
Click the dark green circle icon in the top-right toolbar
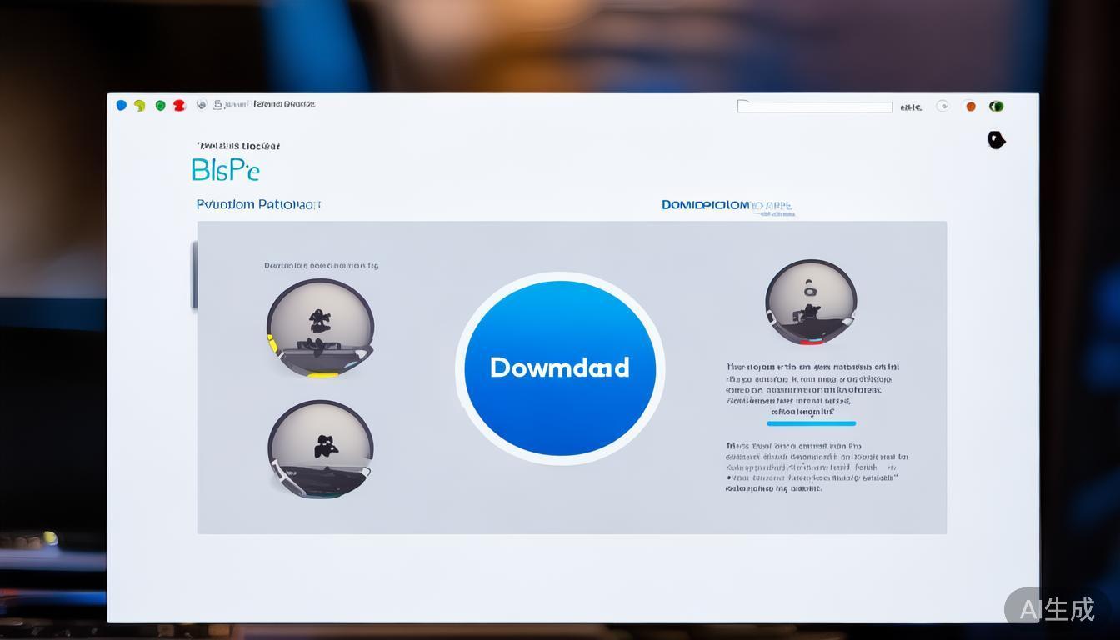(996, 107)
